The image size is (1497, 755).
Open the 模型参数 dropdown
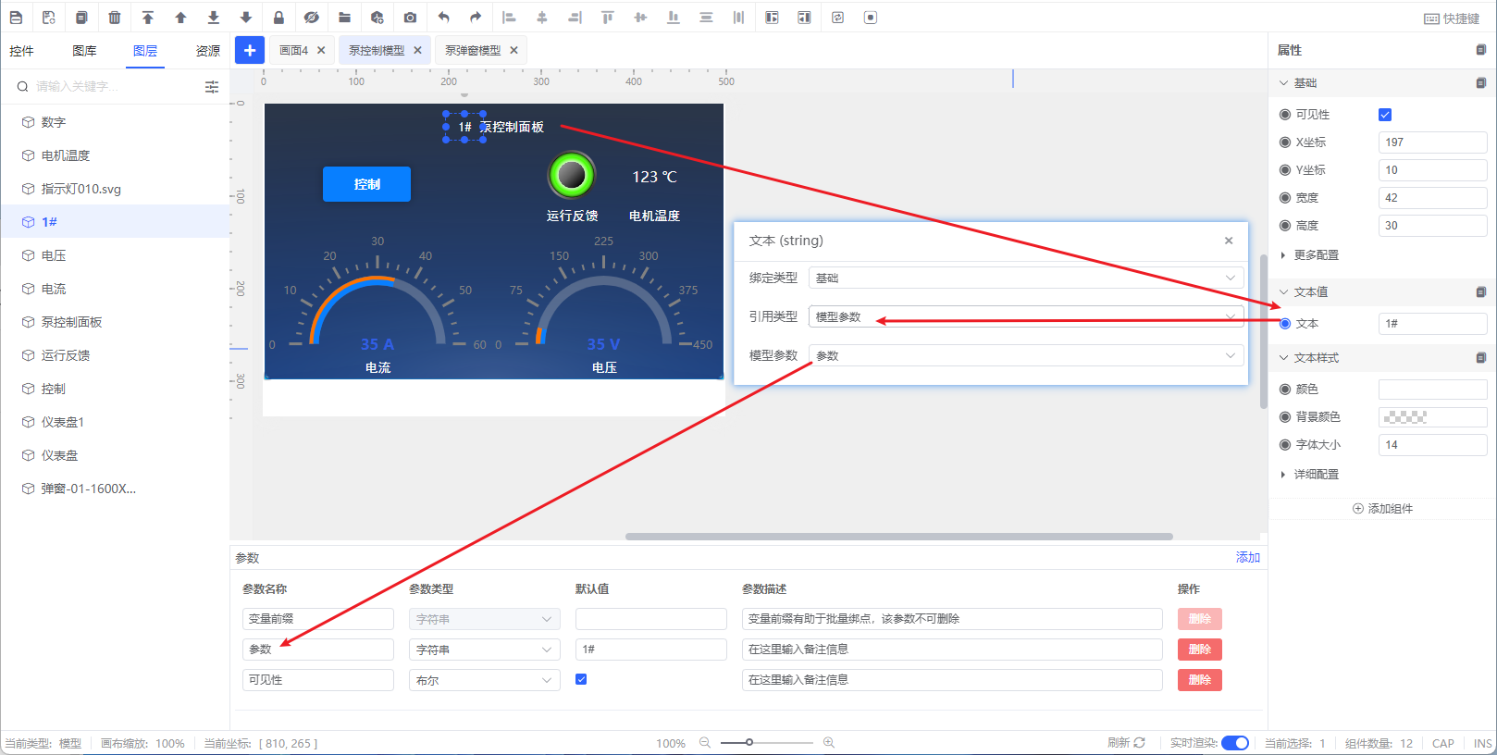tap(1025, 355)
